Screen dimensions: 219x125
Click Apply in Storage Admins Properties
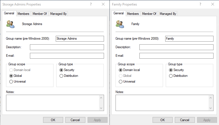97,120
